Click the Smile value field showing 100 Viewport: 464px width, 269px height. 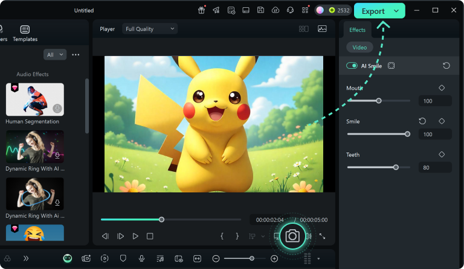coord(435,134)
